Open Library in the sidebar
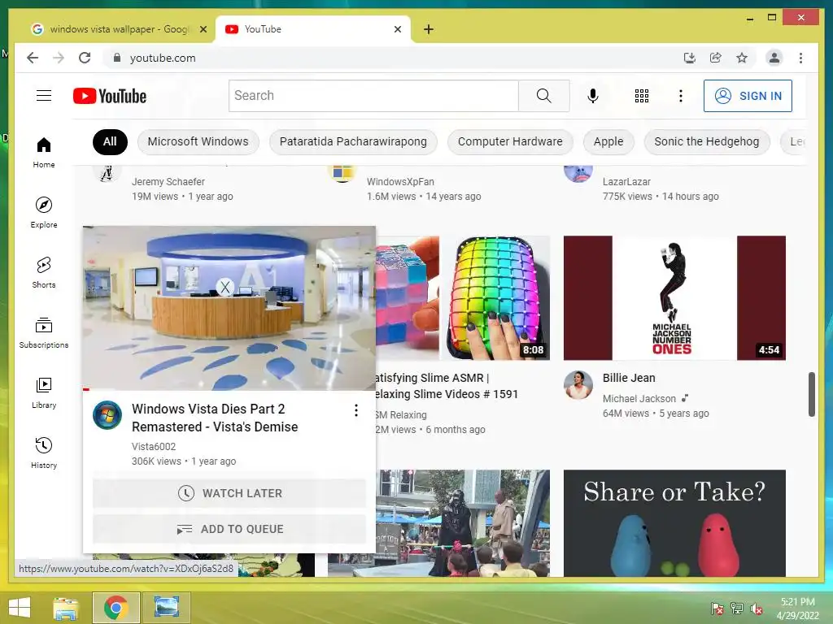This screenshot has width=833, height=624. (44, 392)
